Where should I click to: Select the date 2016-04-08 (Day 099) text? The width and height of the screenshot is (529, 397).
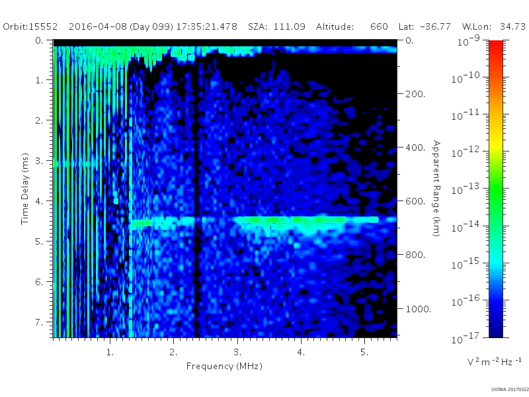[x=121, y=26]
